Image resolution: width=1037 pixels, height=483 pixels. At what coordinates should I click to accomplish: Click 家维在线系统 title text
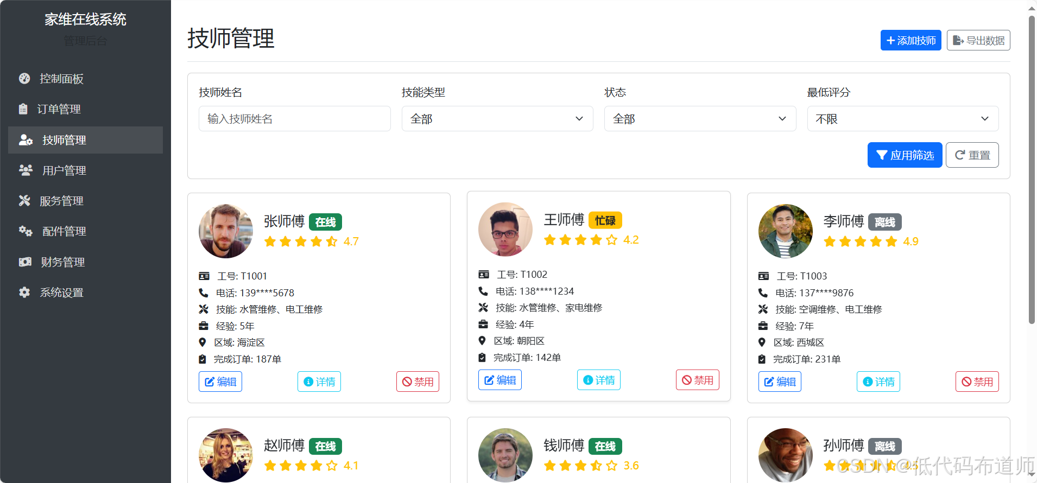85,20
